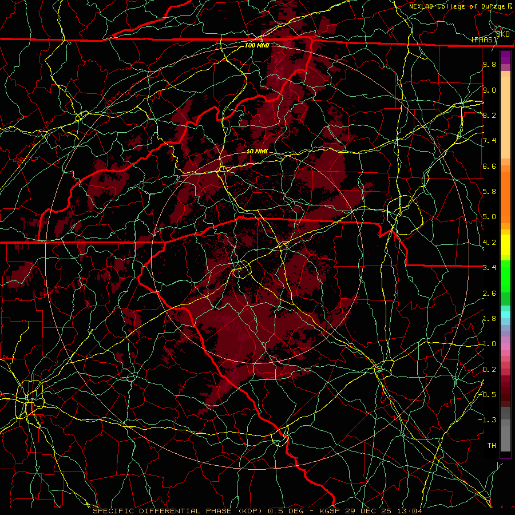Click the 0.2 value on the color scale
The image size is (515, 515).
[489, 370]
